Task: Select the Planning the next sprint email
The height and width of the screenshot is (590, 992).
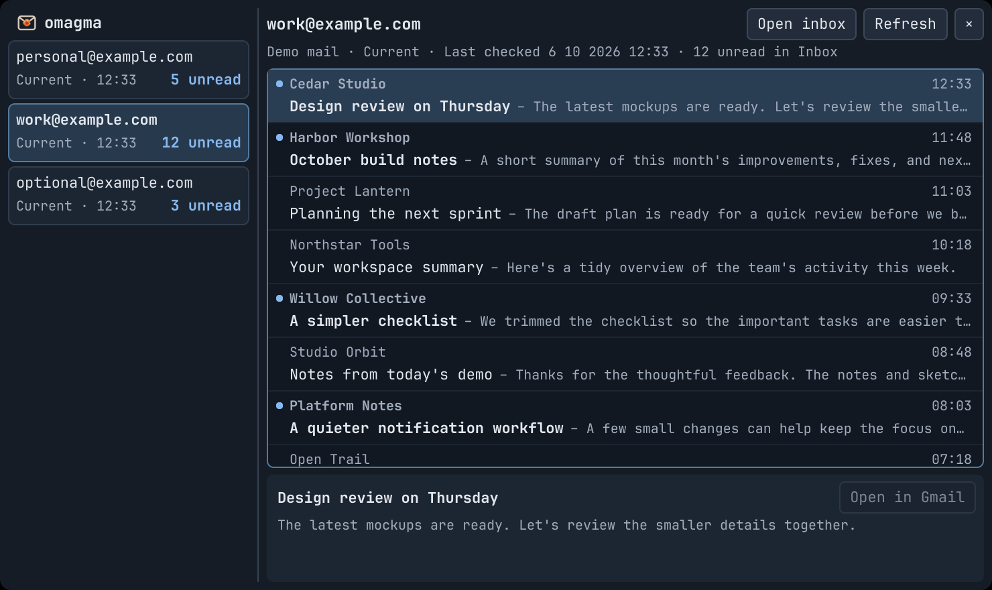Action: point(625,203)
